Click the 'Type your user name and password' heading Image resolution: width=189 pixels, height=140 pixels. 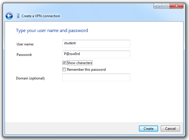pos(52,31)
